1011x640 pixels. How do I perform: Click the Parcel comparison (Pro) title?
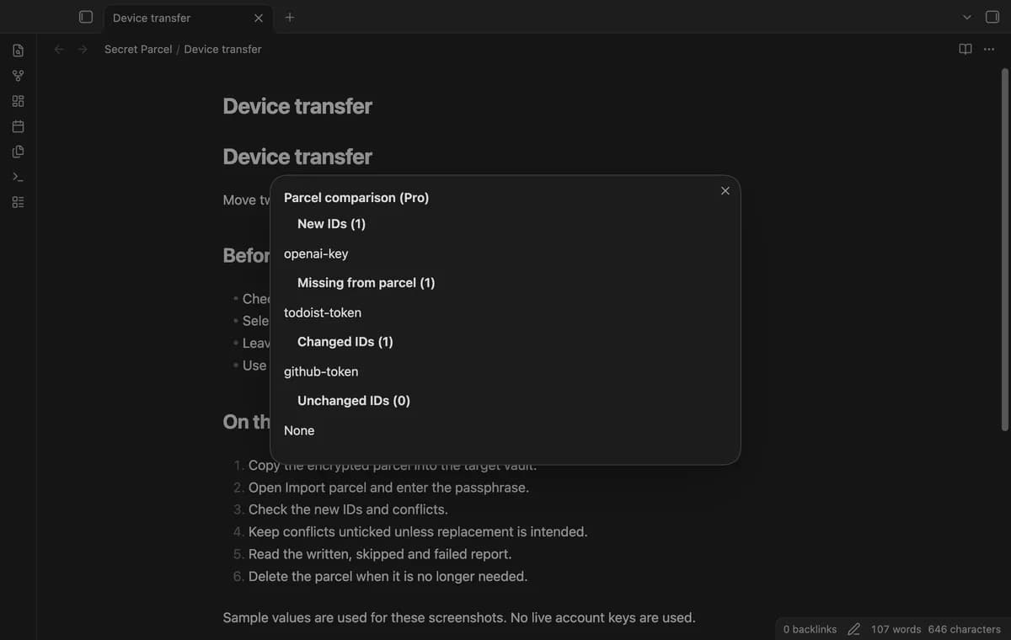356,197
